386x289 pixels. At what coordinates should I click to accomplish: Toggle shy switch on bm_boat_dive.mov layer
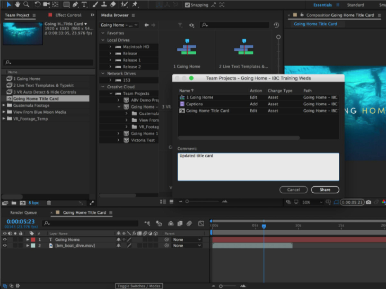point(119,246)
